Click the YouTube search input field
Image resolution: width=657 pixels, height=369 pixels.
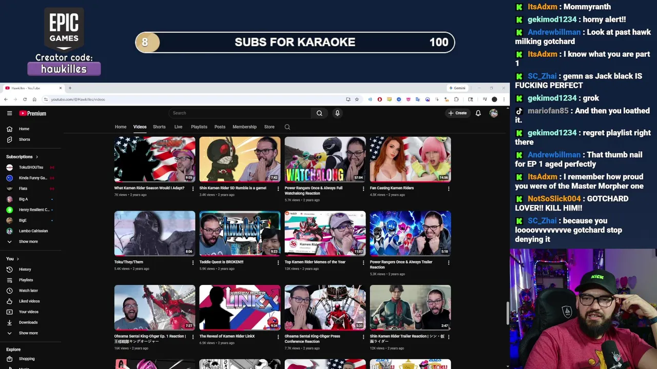click(x=240, y=113)
